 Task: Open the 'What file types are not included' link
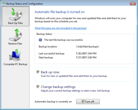pyautogui.click(x=61, y=28)
